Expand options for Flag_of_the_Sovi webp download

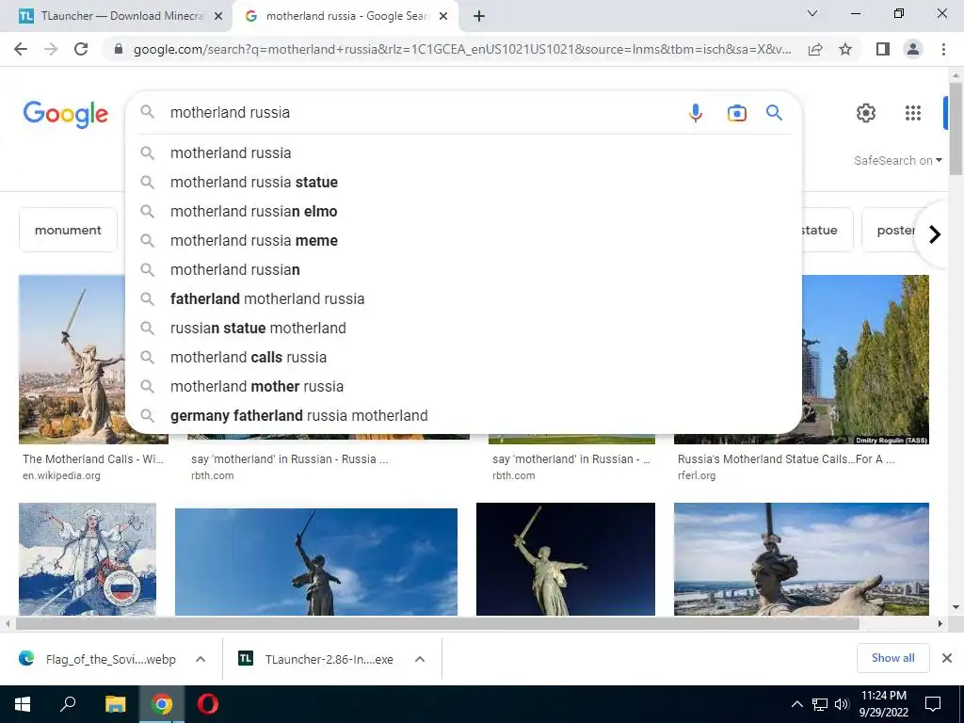point(201,659)
